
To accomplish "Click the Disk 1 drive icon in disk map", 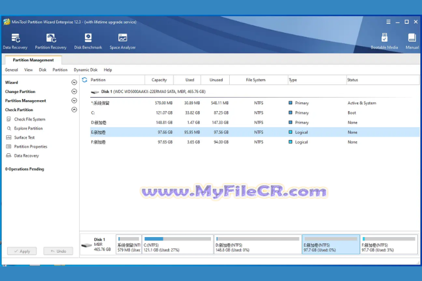I will click(87, 245).
